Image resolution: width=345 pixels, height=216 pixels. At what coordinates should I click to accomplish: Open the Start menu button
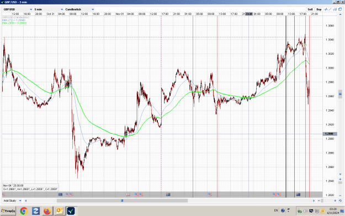[8, 211]
